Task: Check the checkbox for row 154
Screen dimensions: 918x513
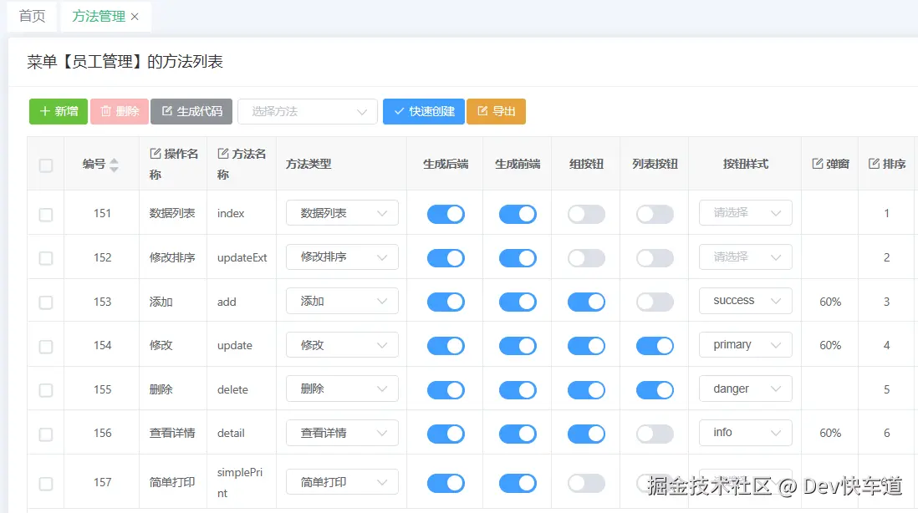Action: 46,346
